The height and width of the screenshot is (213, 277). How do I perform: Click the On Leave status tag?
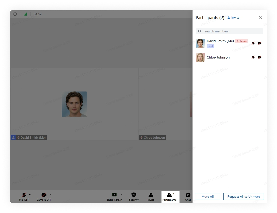pos(241,41)
